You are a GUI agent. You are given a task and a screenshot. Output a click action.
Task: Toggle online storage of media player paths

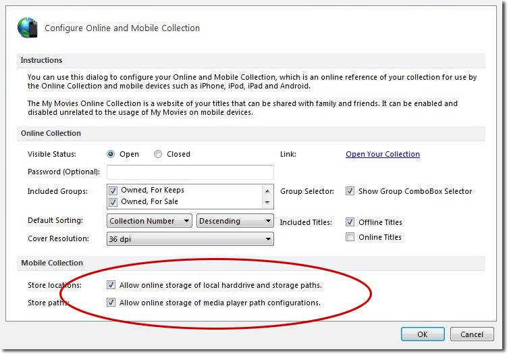[111, 303]
